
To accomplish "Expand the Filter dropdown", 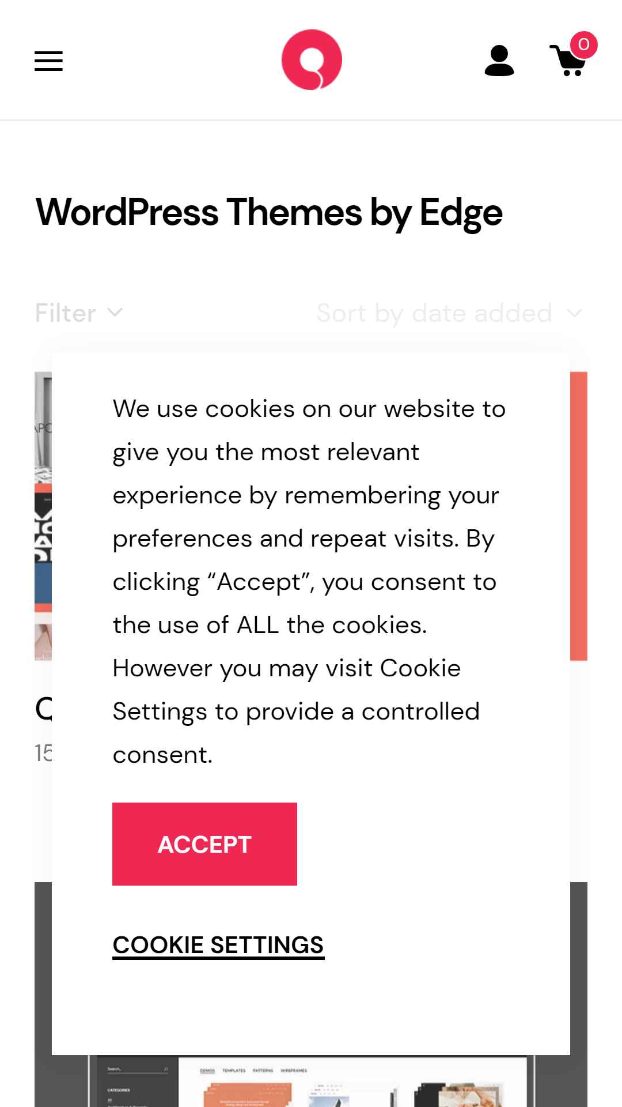I will pyautogui.click(x=79, y=313).
